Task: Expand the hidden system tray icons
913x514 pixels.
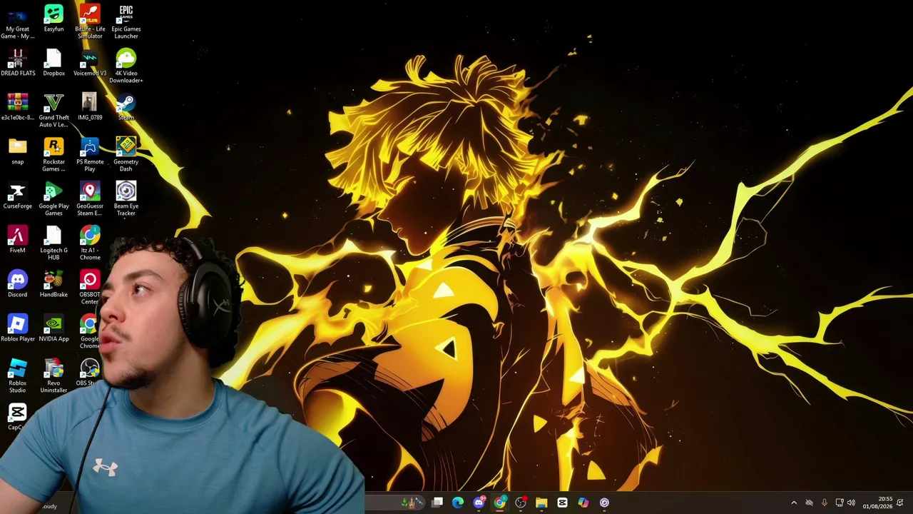Action: [x=794, y=503]
